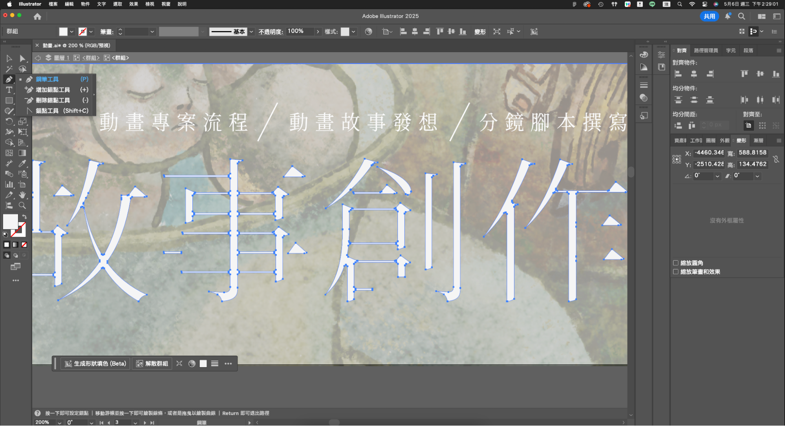Click the 共用 share button
The width and height of the screenshot is (785, 426).
(x=709, y=16)
